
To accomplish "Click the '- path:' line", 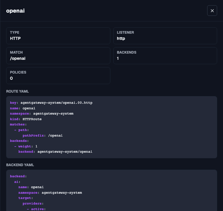I will [21, 130].
